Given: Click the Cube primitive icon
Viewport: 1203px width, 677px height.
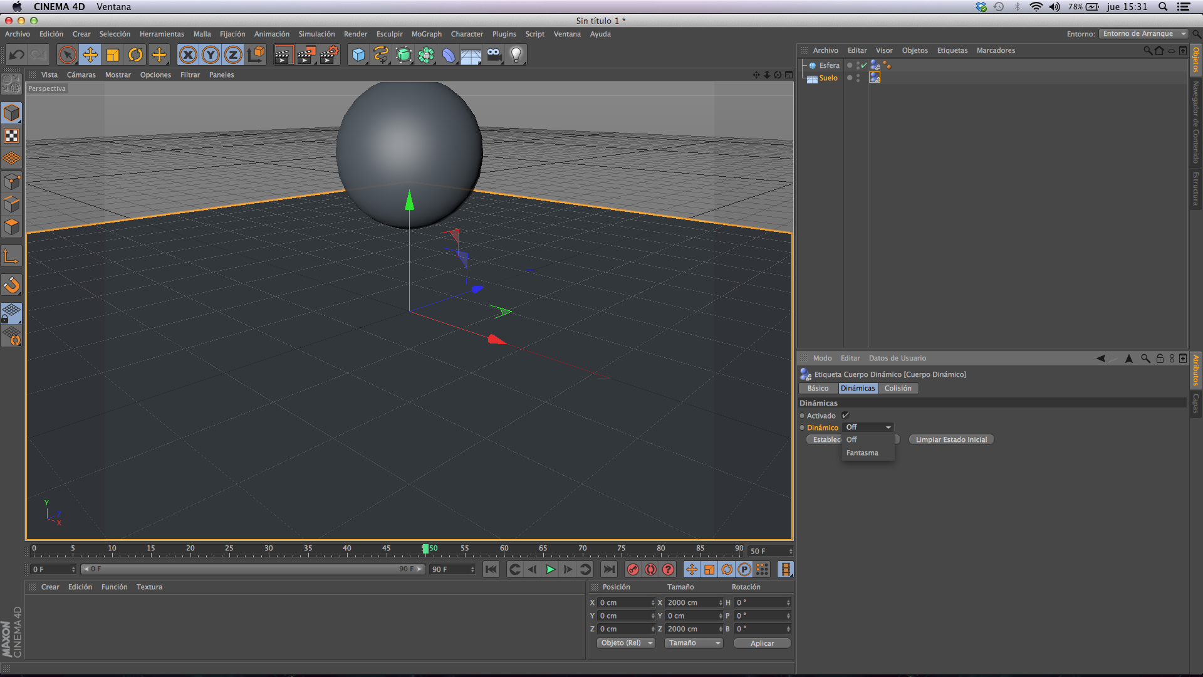Looking at the screenshot, I should [x=358, y=55].
